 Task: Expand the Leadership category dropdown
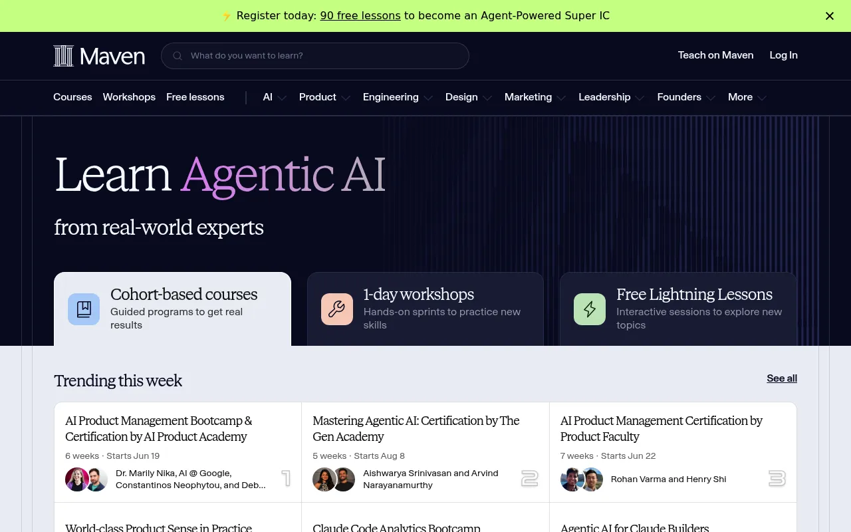coord(611,97)
